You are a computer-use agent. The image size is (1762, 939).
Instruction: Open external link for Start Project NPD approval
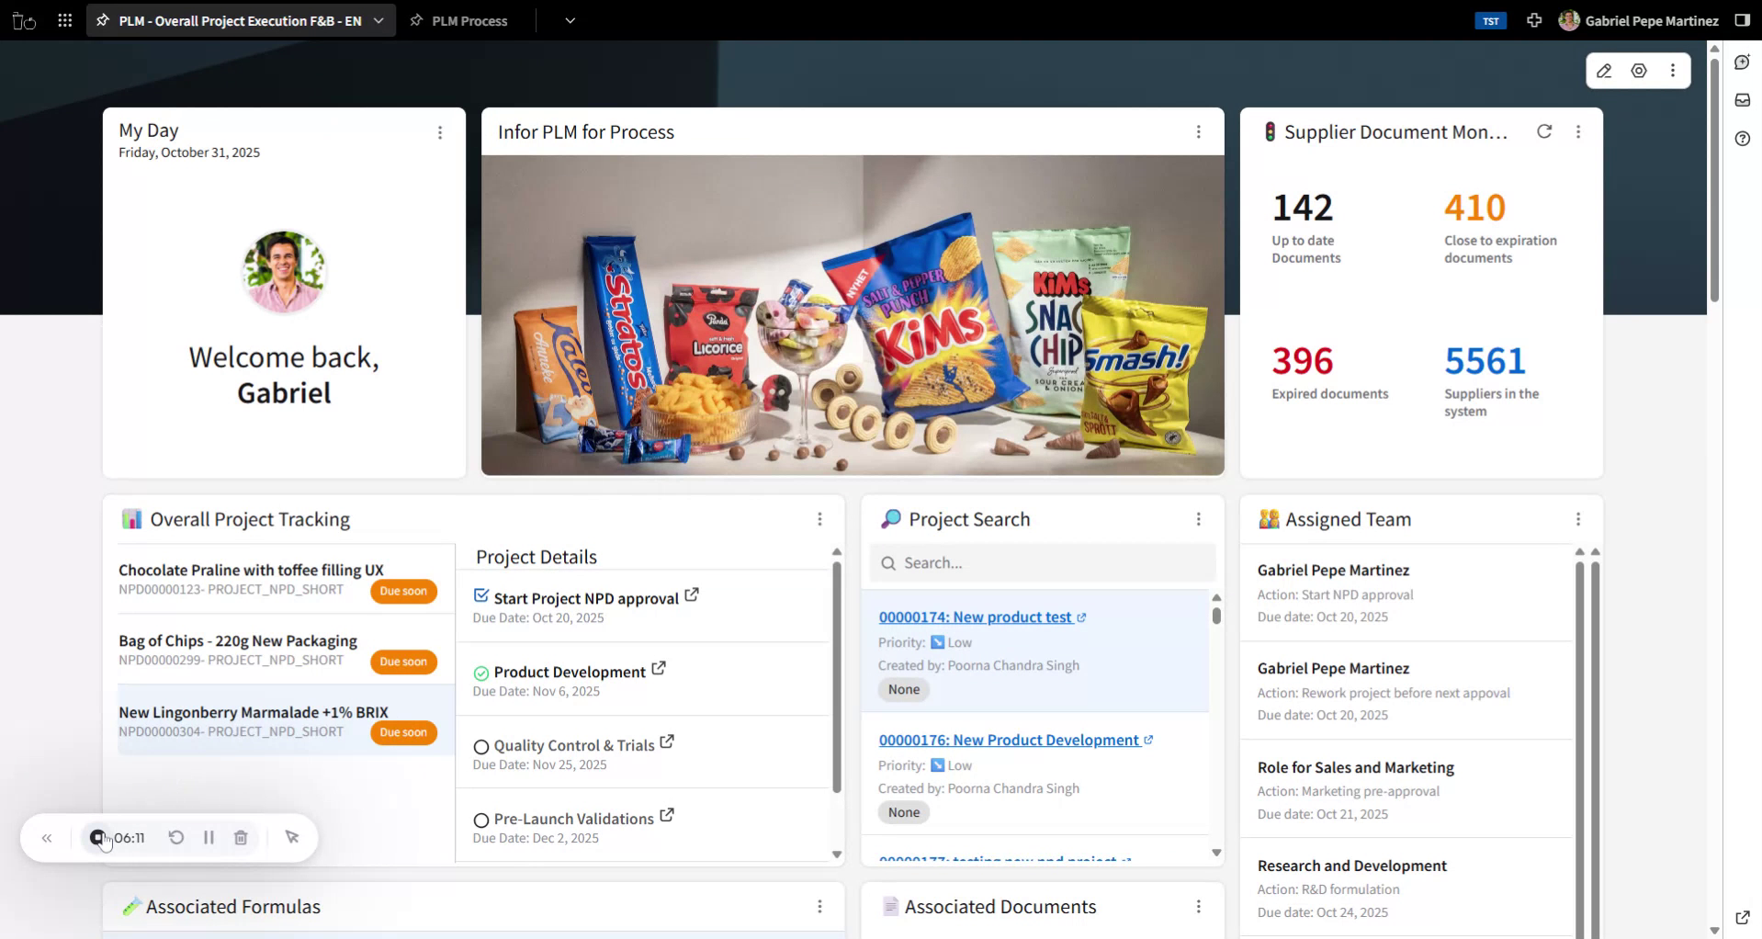(692, 595)
